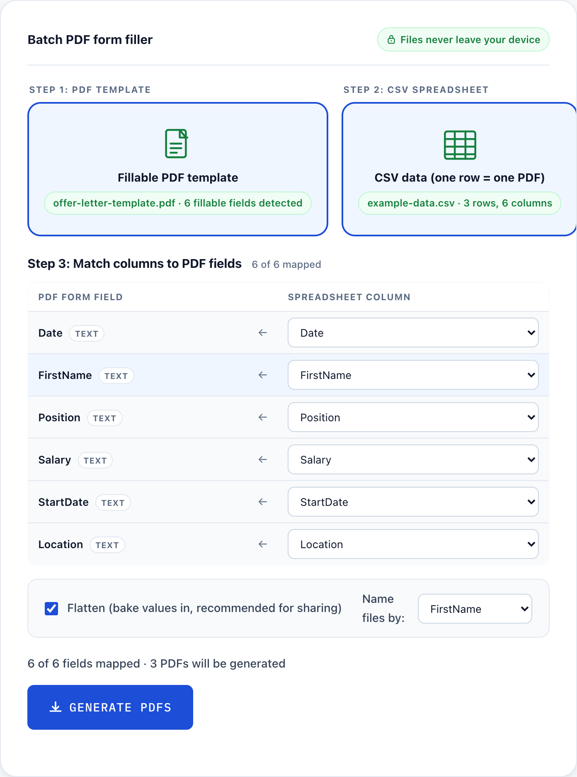The width and height of the screenshot is (577, 777).
Task: Click the arrow icon in Position row
Action: 263,417
